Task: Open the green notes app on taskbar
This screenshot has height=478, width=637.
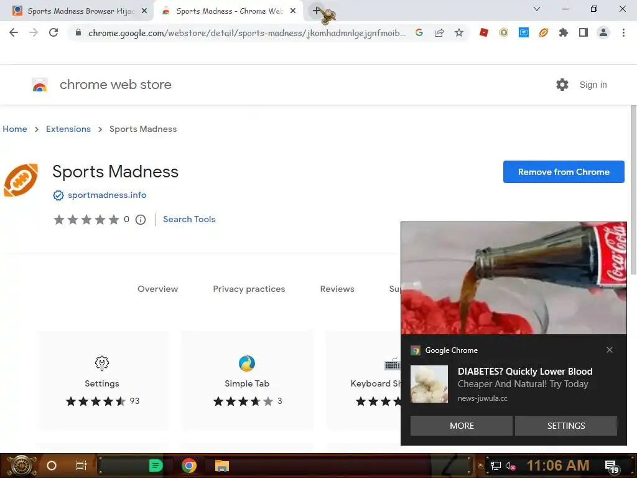Action: 156,466
